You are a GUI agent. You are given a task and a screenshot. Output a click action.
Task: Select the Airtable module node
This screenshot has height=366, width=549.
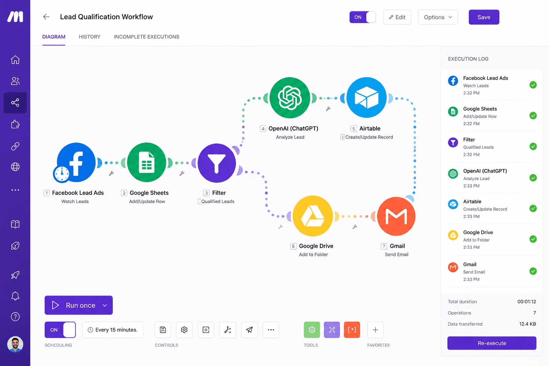[x=366, y=98]
